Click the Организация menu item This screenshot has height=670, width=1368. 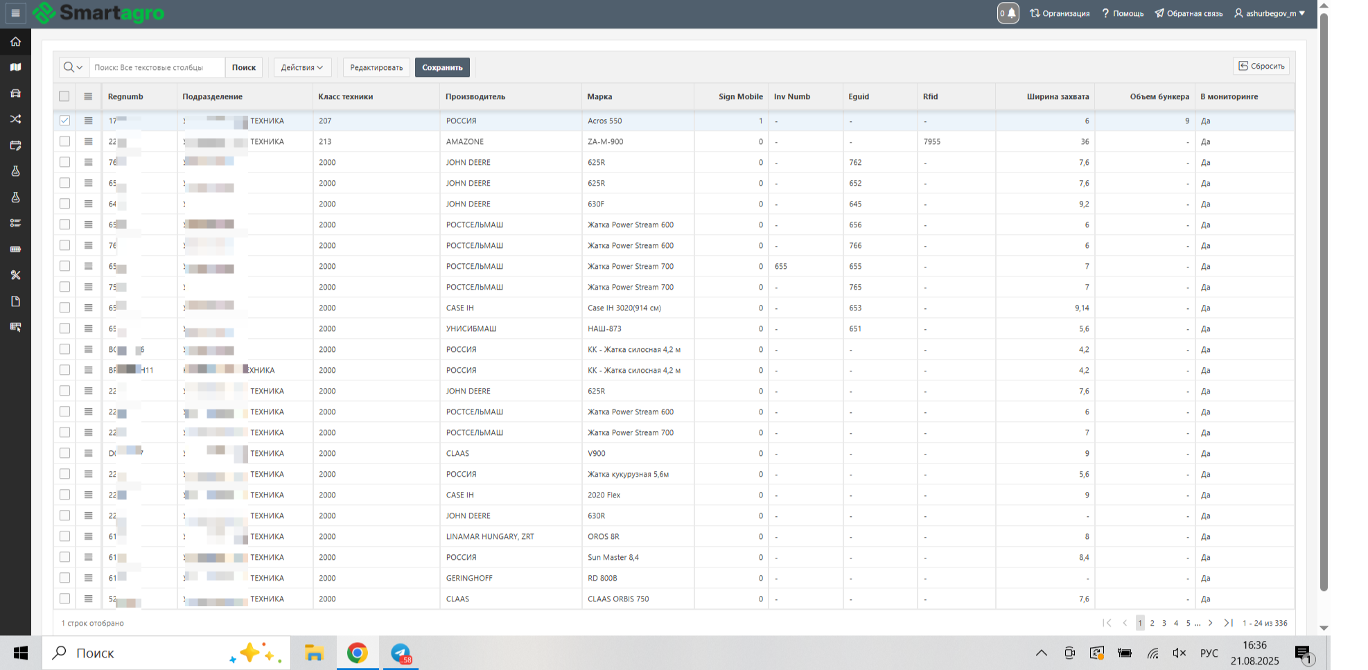tap(1060, 13)
